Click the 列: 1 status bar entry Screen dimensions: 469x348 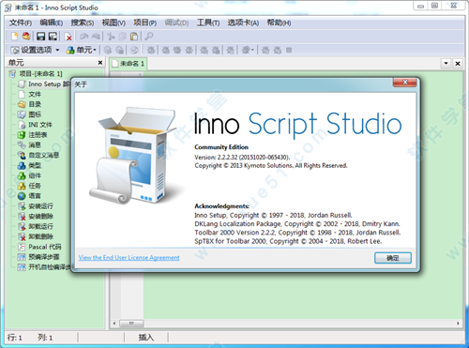tap(45, 338)
